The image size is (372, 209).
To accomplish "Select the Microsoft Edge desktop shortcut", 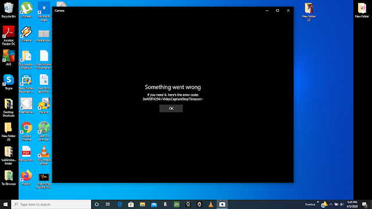I will (x=44, y=12).
